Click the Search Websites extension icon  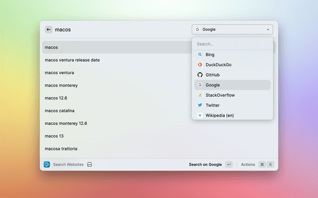47,164
